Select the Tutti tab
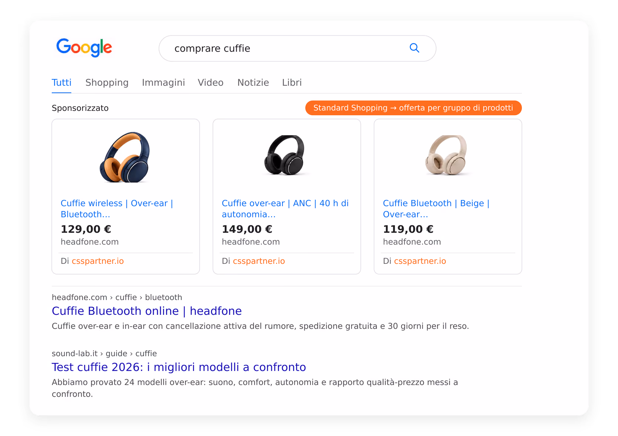Screen dimensions: 618x436 pyautogui.click(x=61, y=82)
